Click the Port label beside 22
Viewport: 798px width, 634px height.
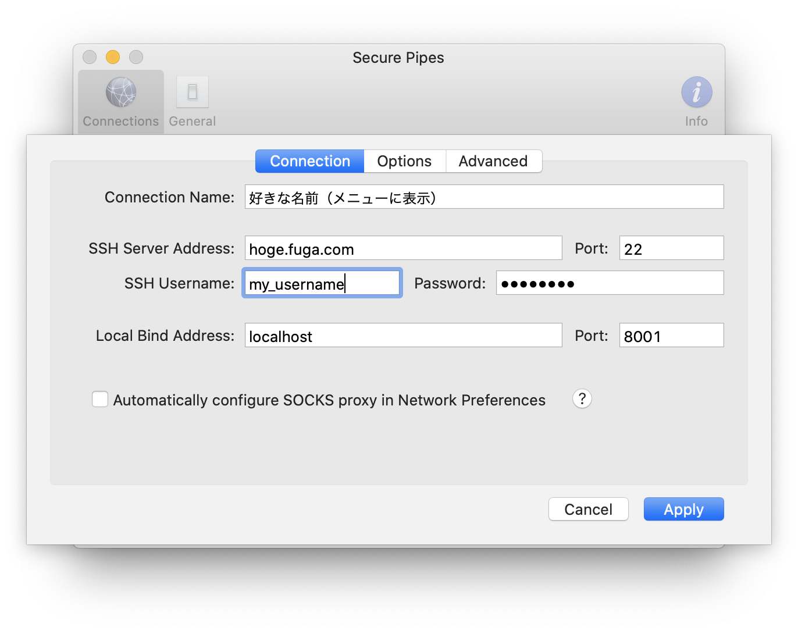592,249
